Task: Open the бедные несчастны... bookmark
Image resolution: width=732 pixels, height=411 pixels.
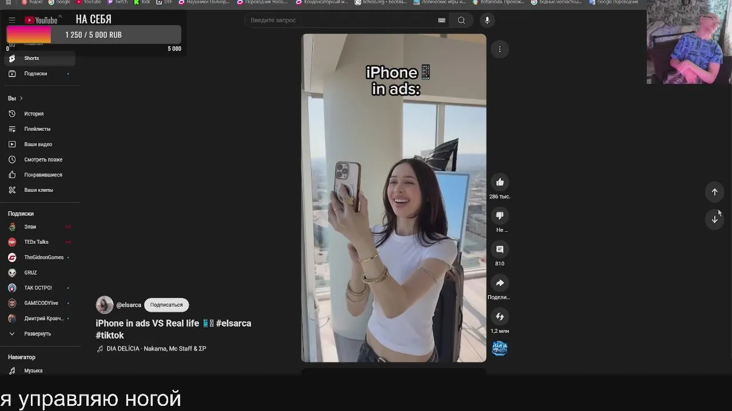Action: [556, 2]
